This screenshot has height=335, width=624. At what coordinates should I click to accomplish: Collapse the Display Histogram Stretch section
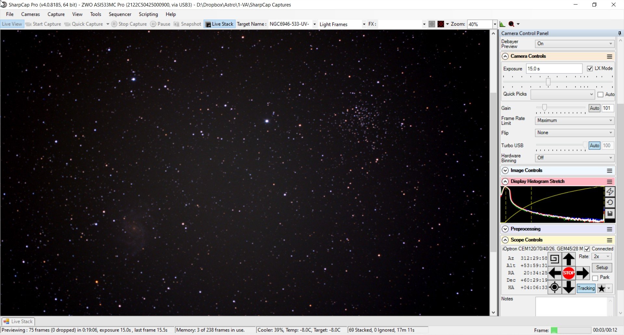tap(505, 181)
